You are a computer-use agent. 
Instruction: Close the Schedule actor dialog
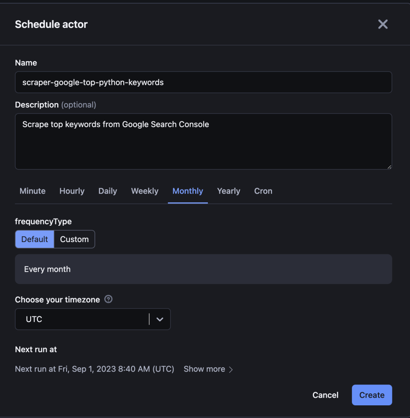pos(383,24)
